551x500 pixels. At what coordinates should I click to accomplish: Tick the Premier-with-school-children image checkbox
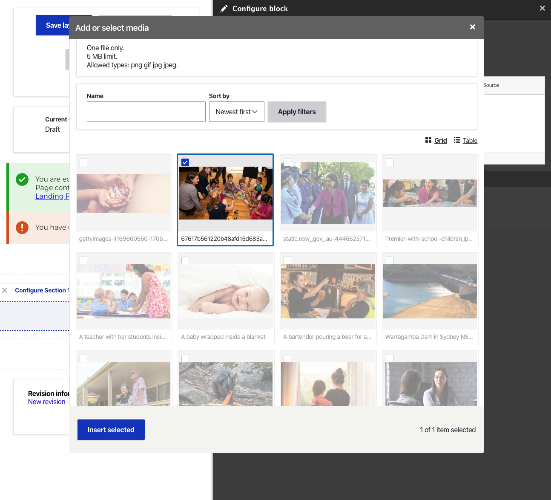point(390,162)
